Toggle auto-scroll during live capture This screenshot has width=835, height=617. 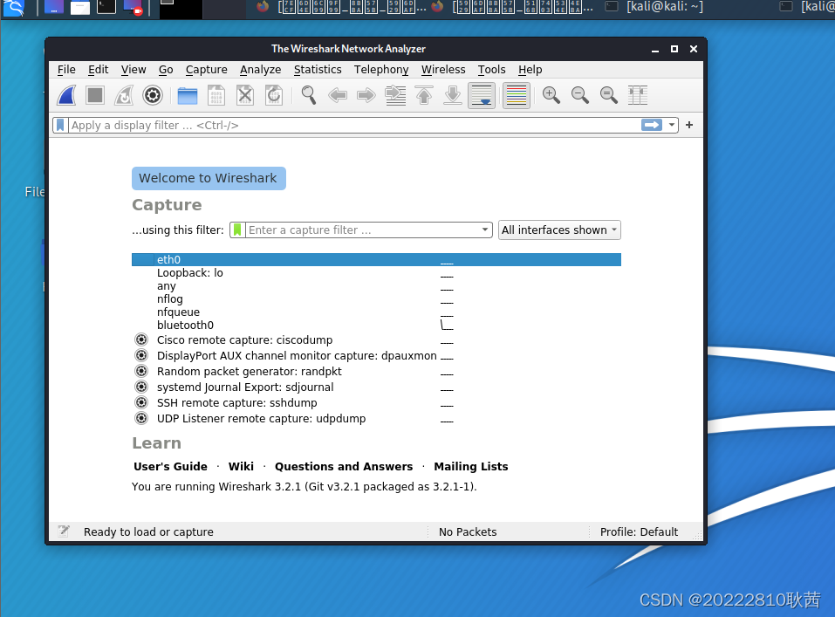tap(482, 96)
